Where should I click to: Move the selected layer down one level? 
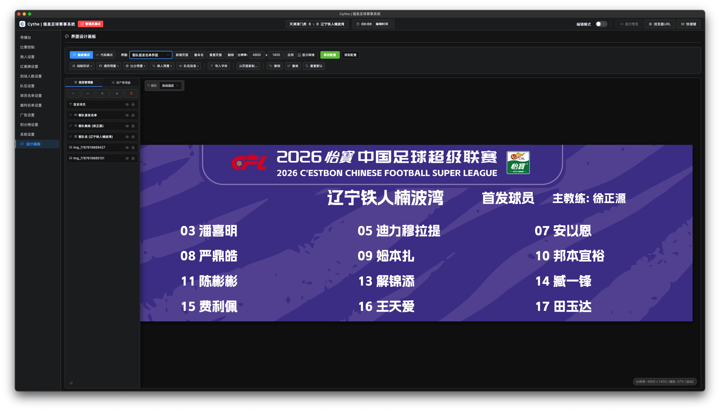point(88,93)
